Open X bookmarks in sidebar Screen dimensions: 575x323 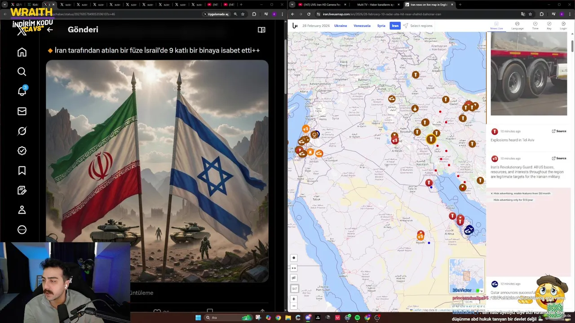point(22,170)
